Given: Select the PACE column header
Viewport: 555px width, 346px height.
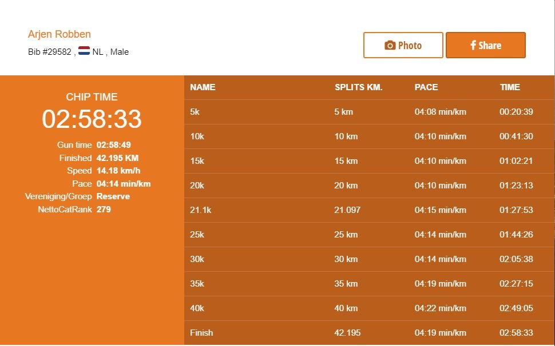Looking at the screenshot, I should click(426, 87).
